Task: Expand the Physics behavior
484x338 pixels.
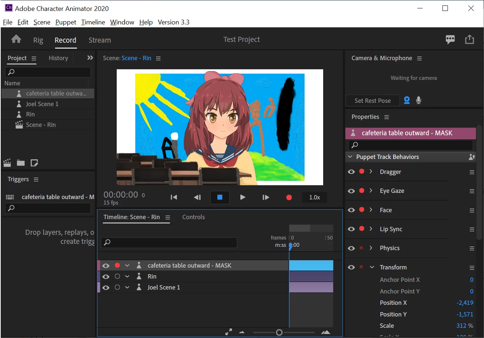Action: coord(371,248)
